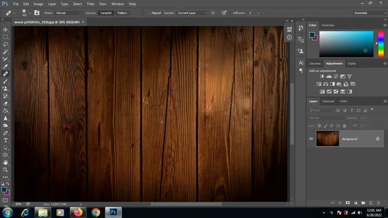Open the layer Kind filter dropdown

click(x=321, y=110)
